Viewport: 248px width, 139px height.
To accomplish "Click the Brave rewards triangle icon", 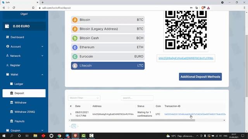I will pos(208,8).
